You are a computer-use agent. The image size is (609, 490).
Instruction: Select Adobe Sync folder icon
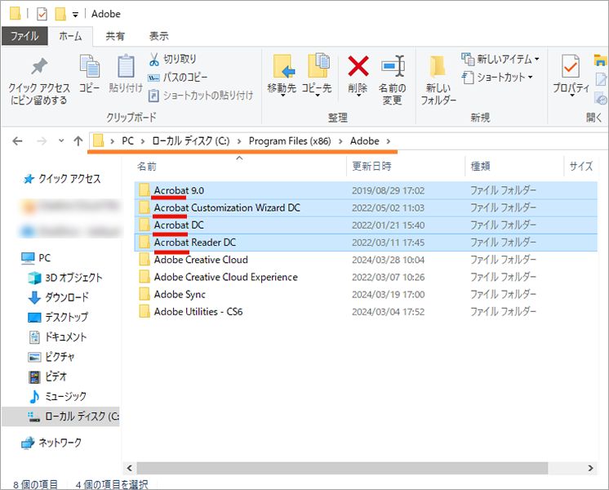pos(144,294)
